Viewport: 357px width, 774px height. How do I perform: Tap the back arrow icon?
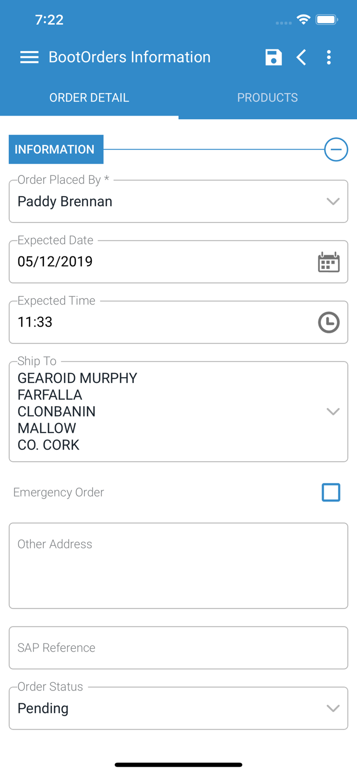click(x=301, y=57)
